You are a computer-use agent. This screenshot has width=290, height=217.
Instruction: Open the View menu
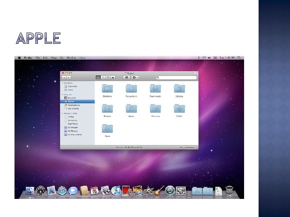pos(54,58)
